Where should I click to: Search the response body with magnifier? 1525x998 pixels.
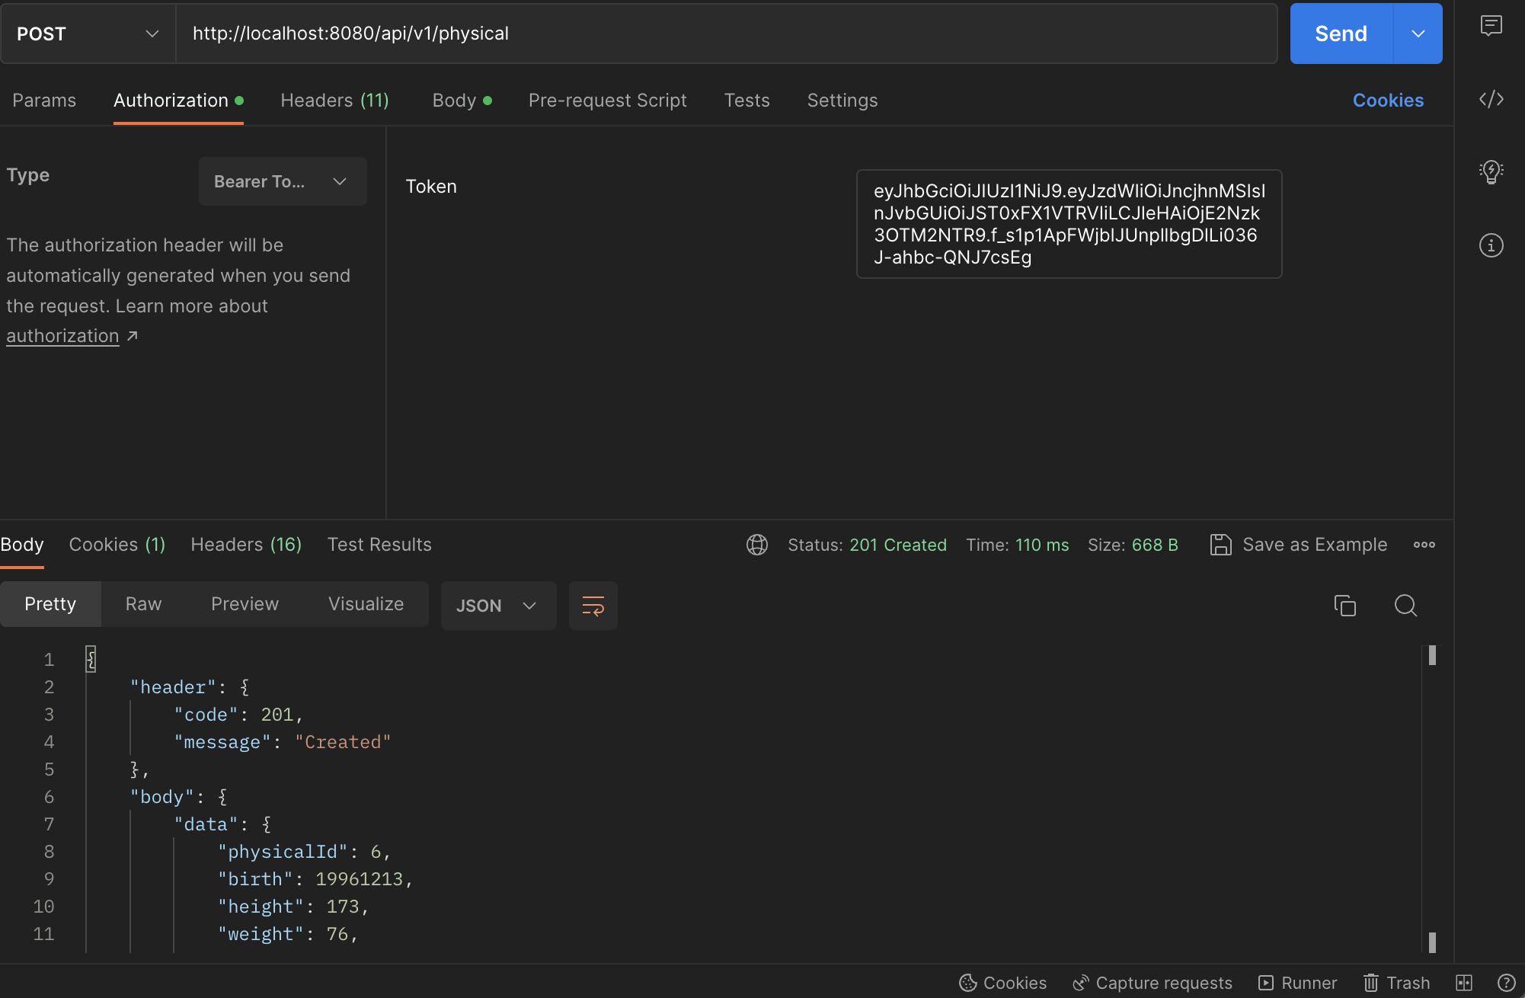1405,606
